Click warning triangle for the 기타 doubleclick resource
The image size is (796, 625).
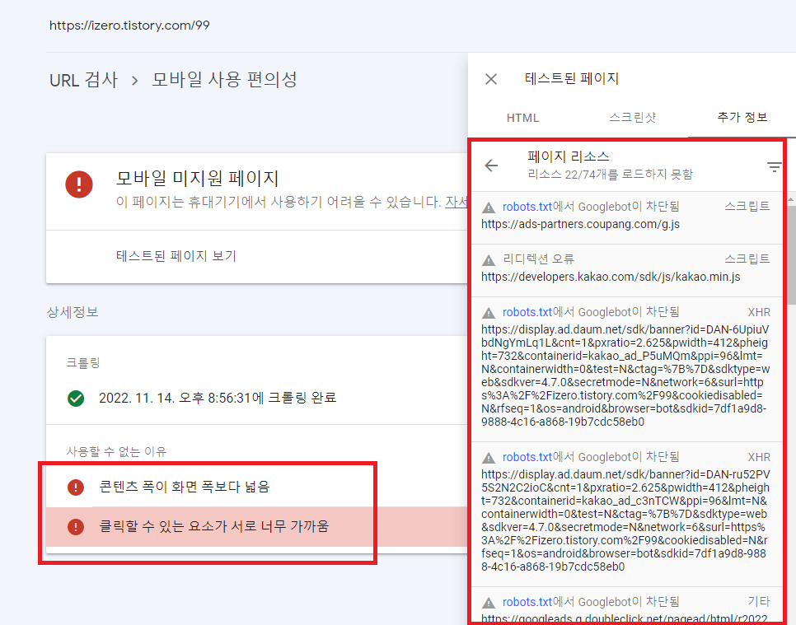(489, 603)
